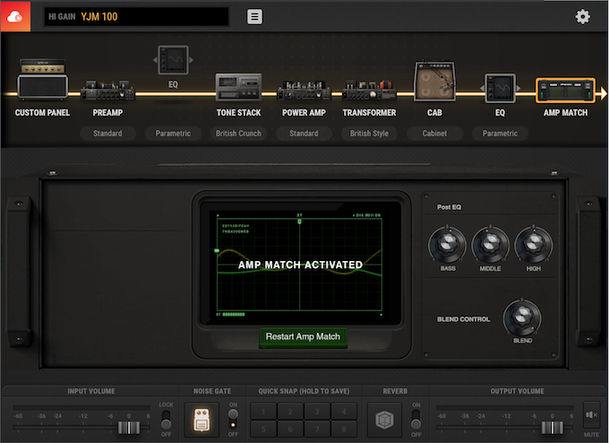609x443 pixels.
Task: Open Cab dropdown showing Cabinet
Action: [x=434, y=134]
